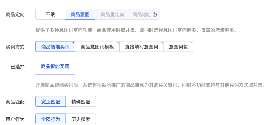The image size is (275, 125).
Task: Click the help icon beside 商品地址
Action: 154,14
